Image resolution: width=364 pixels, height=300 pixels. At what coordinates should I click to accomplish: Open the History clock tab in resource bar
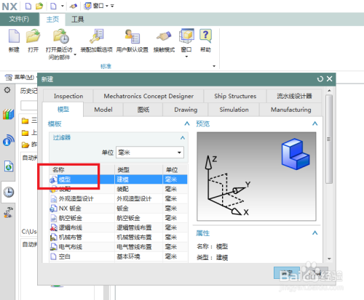click(9, 192)
